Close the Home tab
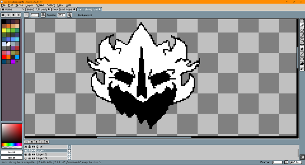305x165 pixels. (23, 9)
